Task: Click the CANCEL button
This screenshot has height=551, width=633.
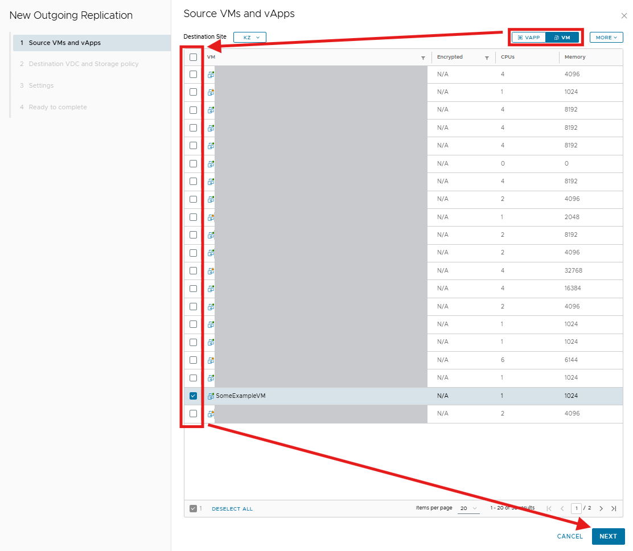Action: 570,536
